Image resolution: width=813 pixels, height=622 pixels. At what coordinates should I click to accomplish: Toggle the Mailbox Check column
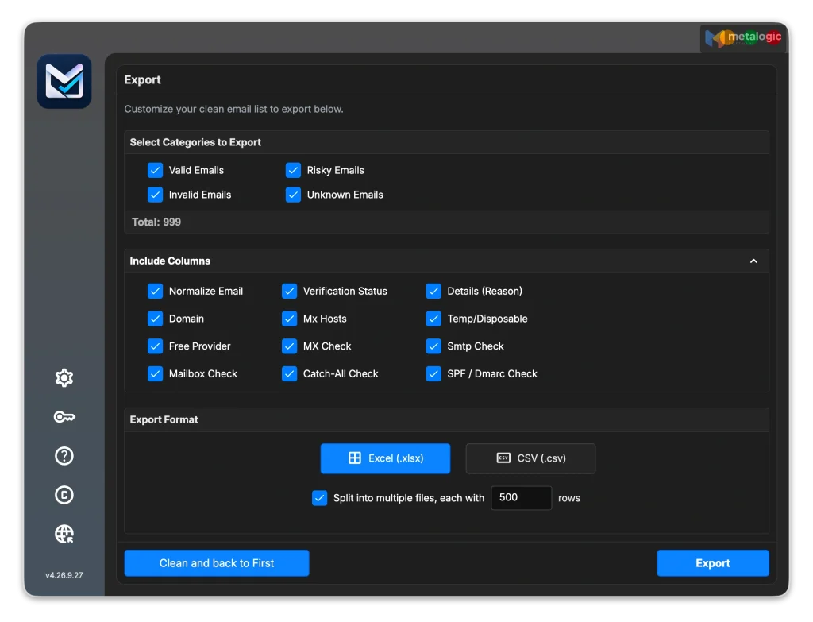[155, 373]
